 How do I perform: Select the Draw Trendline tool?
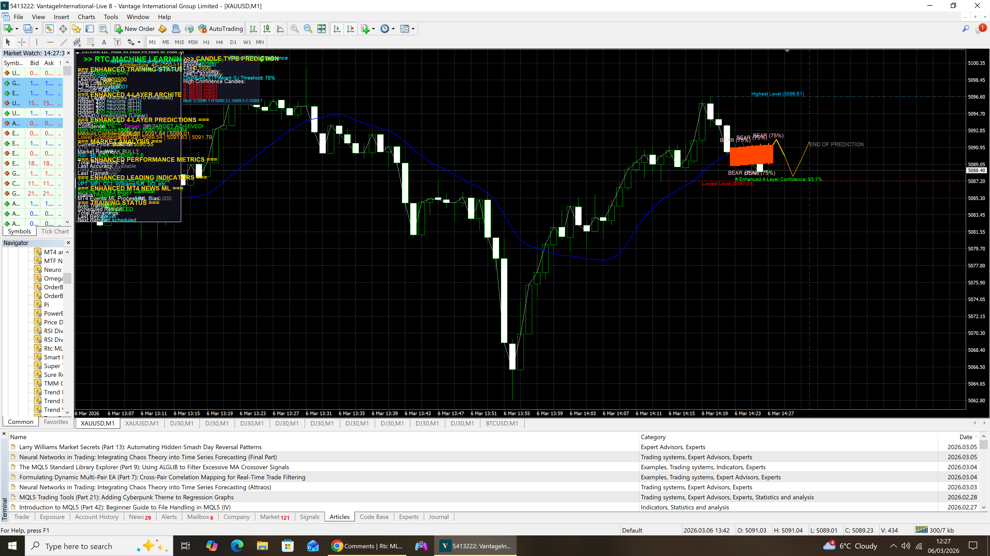64,42
